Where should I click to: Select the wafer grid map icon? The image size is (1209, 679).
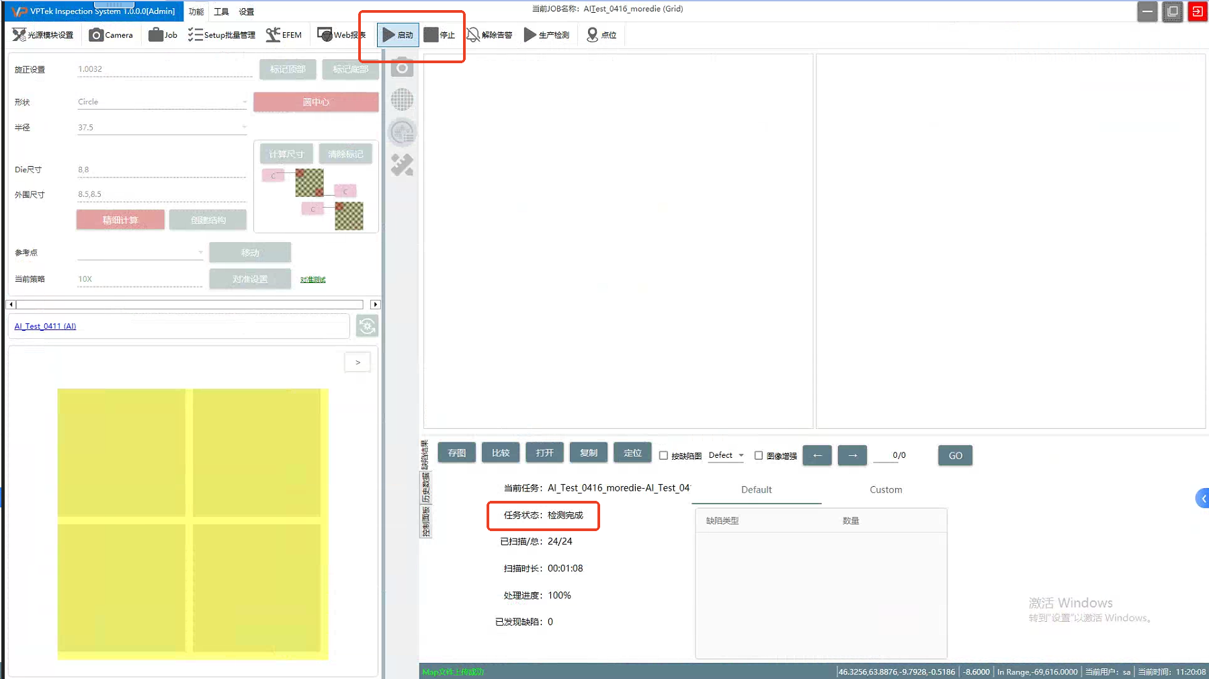[x=403, y=100]
